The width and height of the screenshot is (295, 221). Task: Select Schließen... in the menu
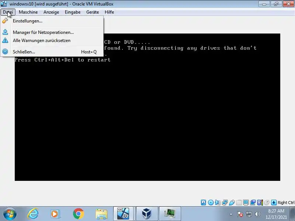[52, 52]
